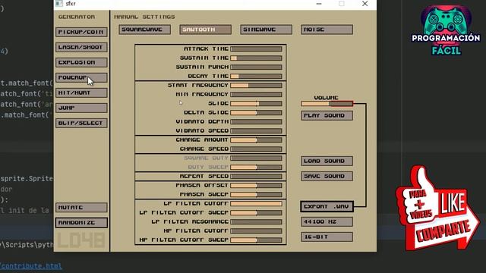
Task: Click the sfxr title bar icon
Action: coord(59,3)
